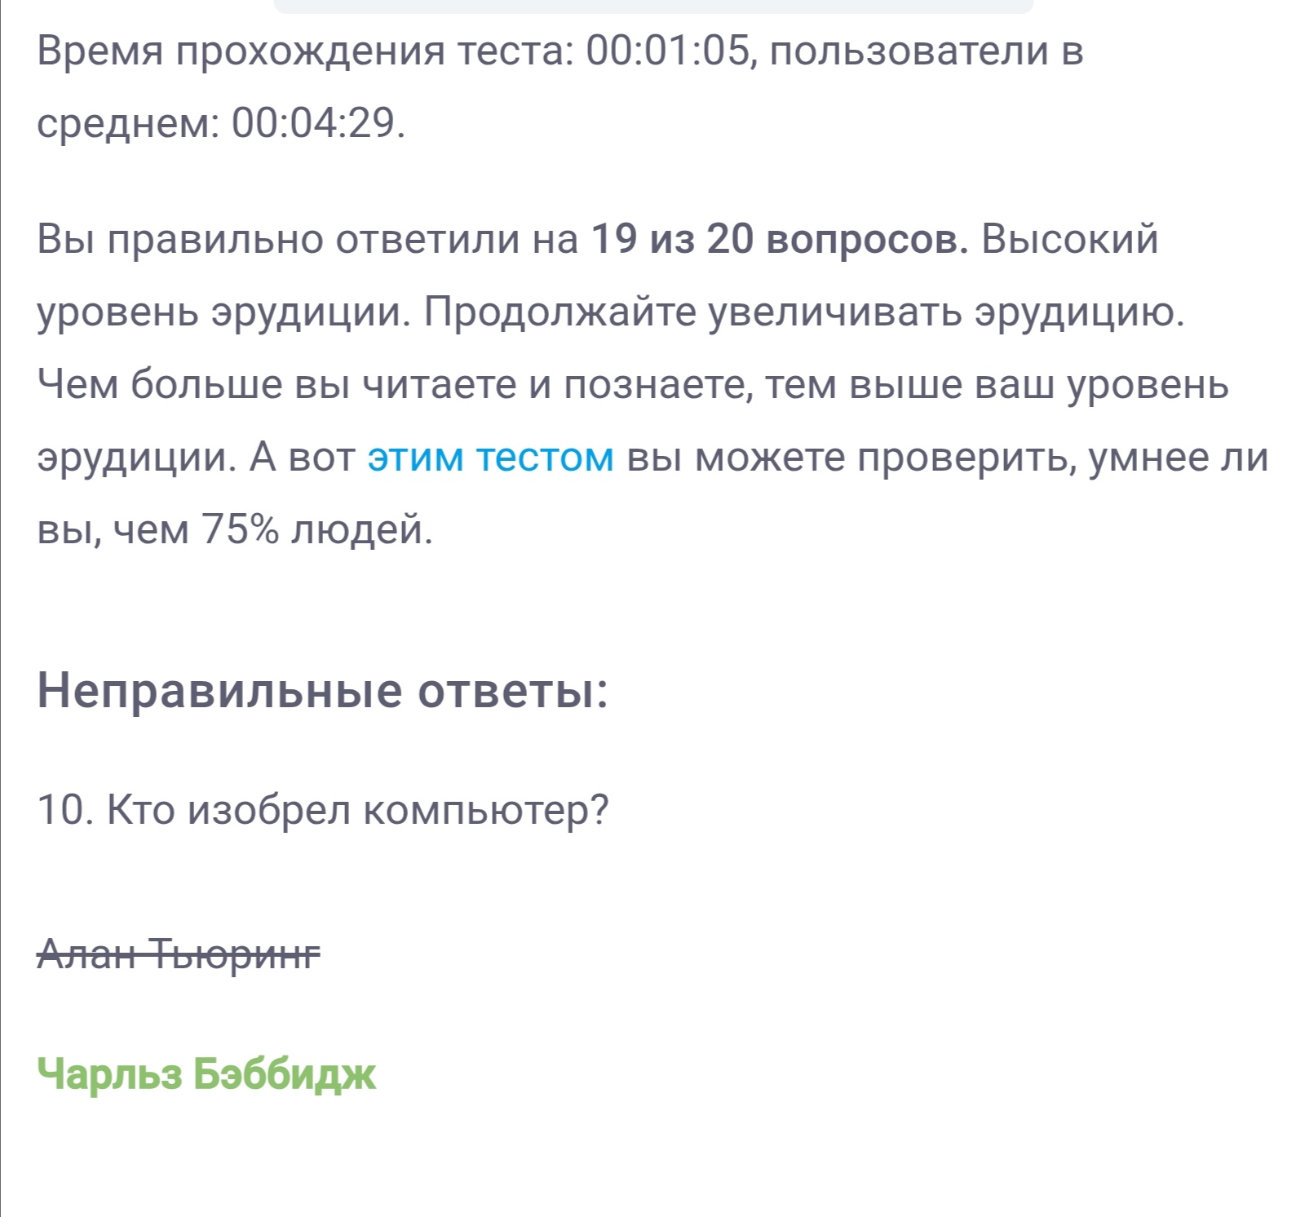Click the '75% людей' text
Screen dimensions: 1305x1217
click(316, 530)
